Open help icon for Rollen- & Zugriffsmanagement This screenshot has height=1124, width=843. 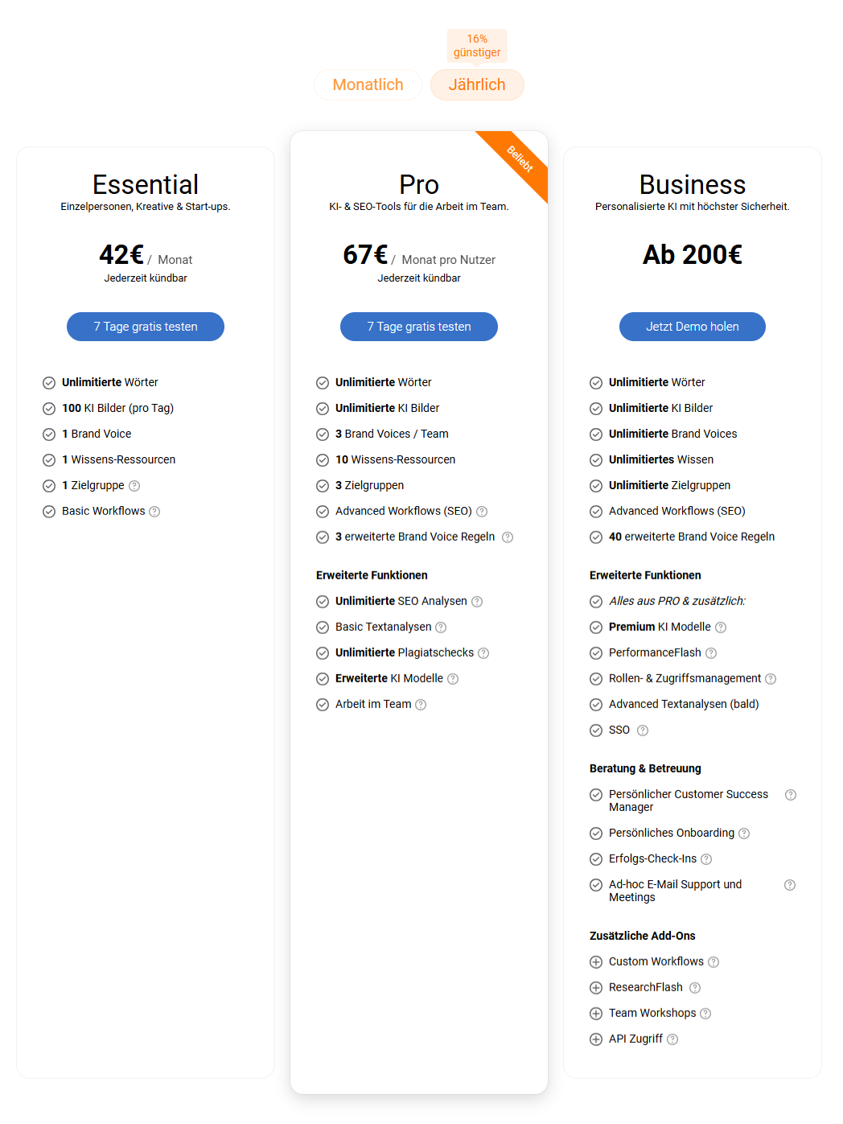point(771,679)
